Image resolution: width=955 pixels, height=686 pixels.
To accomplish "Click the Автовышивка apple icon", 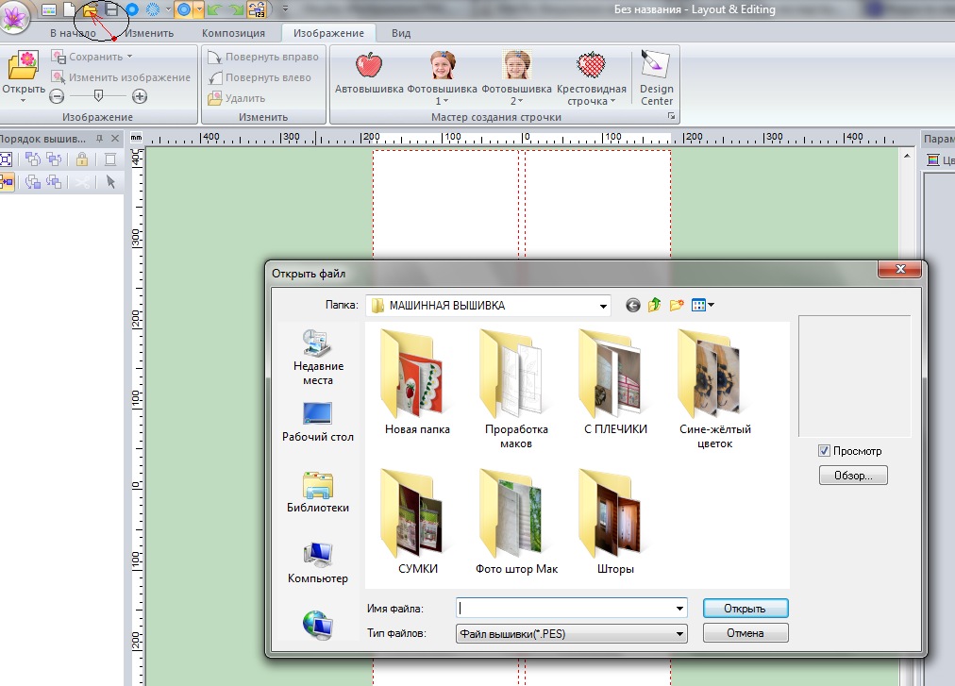I will pos(369,67).
